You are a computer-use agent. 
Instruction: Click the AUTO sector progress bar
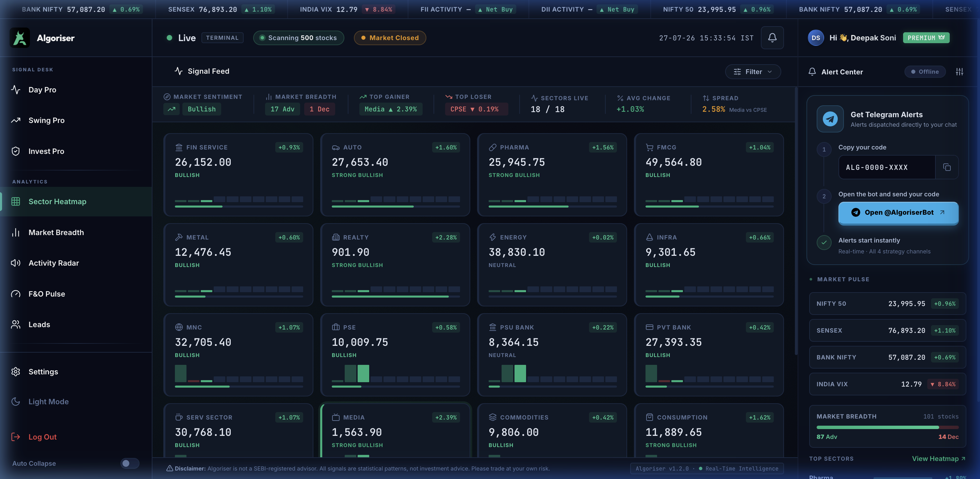click(x=396, y=207)
